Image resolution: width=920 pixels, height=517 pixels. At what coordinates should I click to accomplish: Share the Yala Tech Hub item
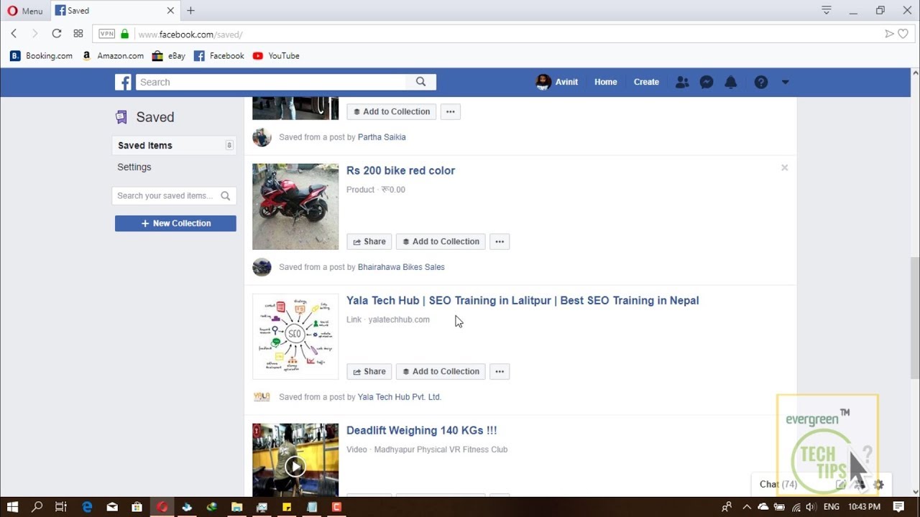click(369, 371)
